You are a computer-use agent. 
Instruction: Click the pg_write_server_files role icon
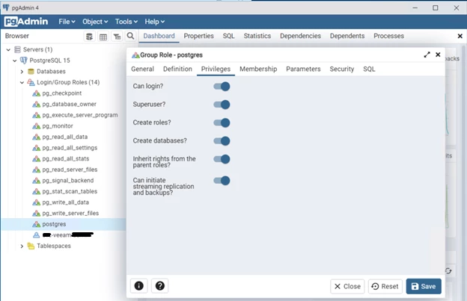(x=36, y=214)
